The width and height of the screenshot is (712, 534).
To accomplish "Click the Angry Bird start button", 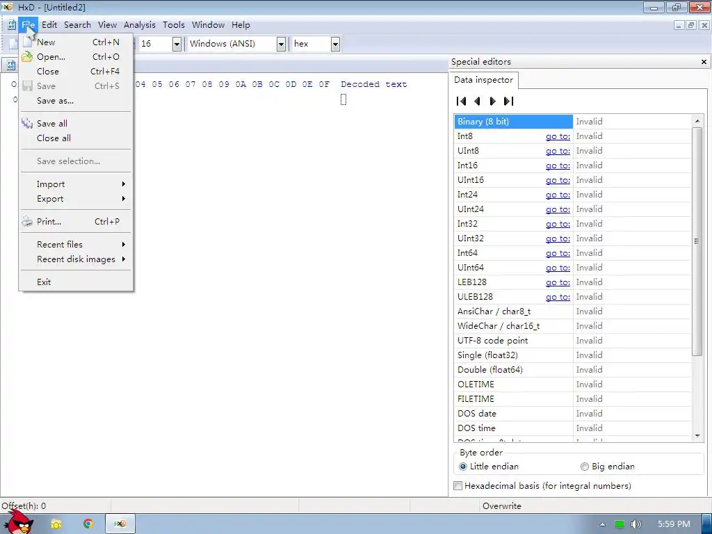I will tap(19, 522).
